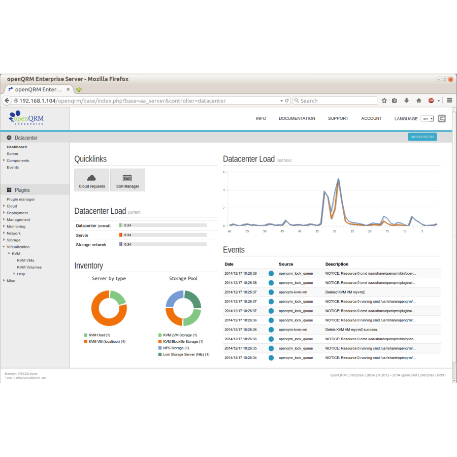The width and height of the screenshot is (457, 457).
Task: Open the Firefox downloads arrow
Action: tap(407, 101)
